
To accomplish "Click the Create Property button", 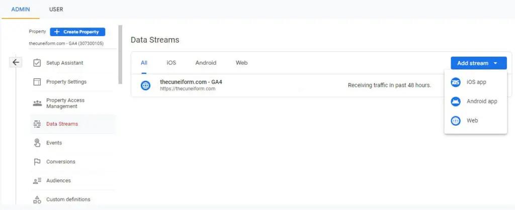I will pos(77,32).
